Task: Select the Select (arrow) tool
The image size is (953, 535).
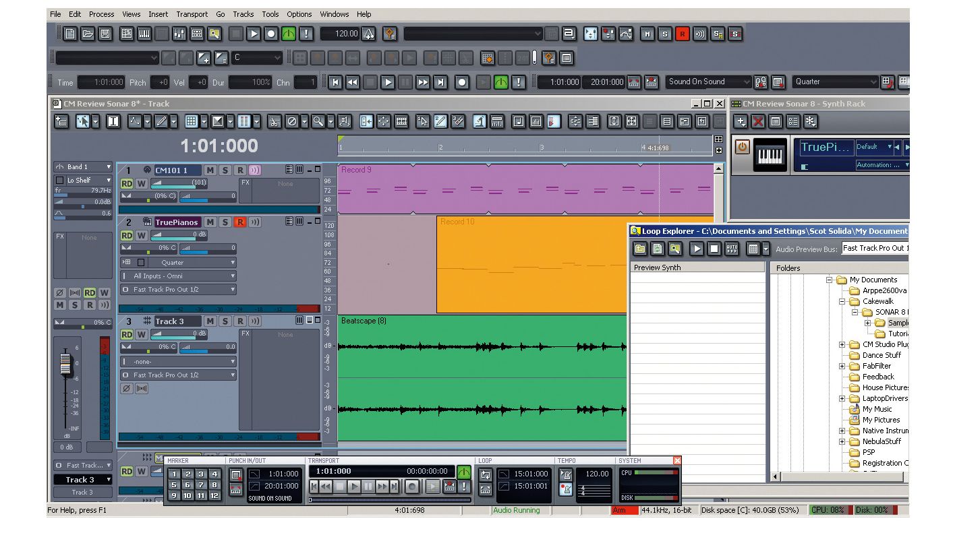Action: (x=82, y=121)
